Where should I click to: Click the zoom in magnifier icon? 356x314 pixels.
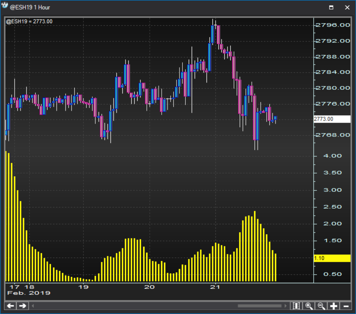click(x=309, y=306)
